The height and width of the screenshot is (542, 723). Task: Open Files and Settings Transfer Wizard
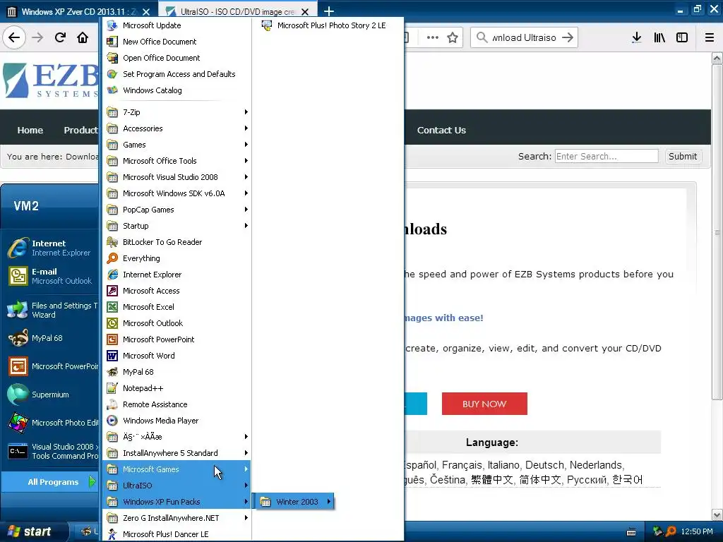coord(51,311)
